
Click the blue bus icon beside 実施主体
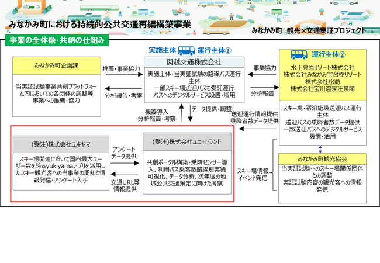click(x=186, y=51)
